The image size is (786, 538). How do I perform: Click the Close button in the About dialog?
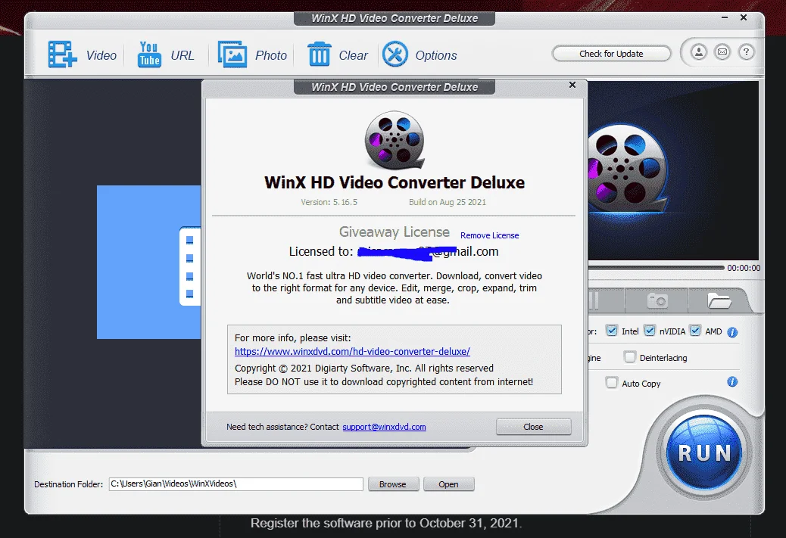pos(533,427)
